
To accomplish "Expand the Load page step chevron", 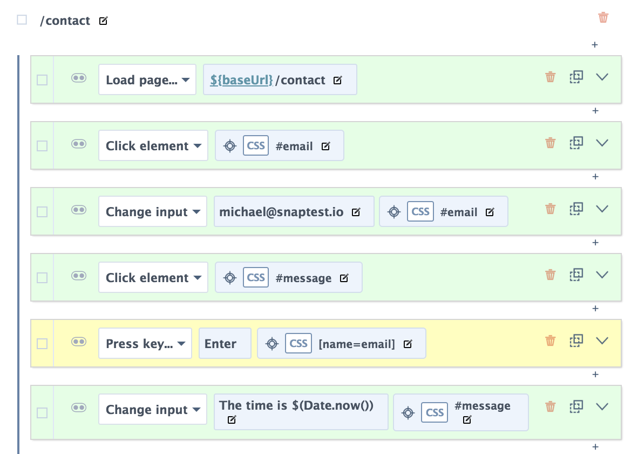I will pyautogui.click(x=602, y=77).
